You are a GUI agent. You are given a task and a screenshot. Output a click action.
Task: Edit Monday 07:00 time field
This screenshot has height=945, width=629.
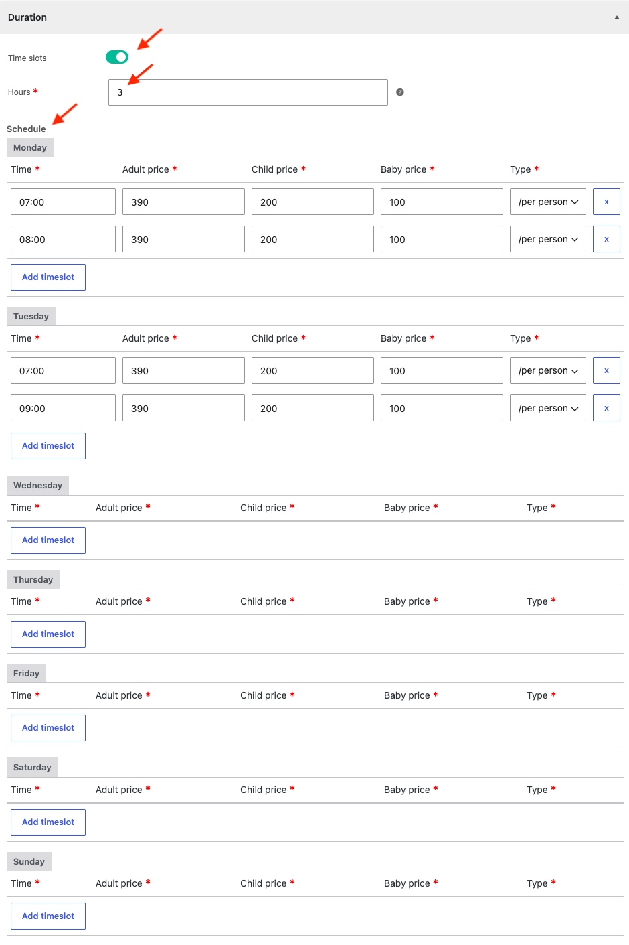tap(63, 202)
